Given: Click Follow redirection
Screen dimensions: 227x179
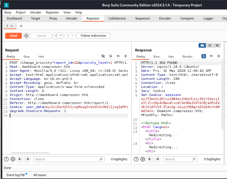Looking at the screenshot, I should pyautogui.click(x=93, y=36).
